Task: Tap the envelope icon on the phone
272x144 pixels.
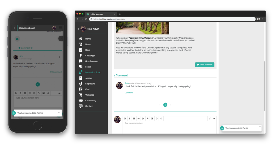Action: pyautogui.click(x=17, y=39)
